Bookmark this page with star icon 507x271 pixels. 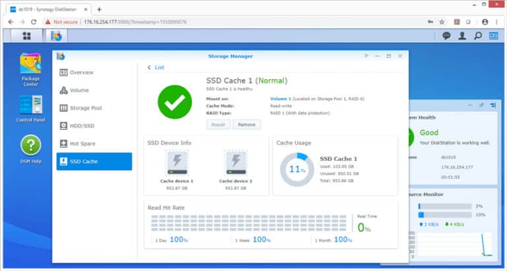pyautogui.click(x=442, y=22)
